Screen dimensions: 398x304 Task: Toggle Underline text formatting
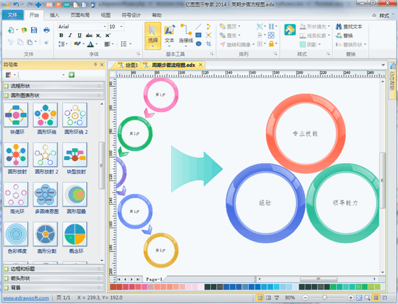80,36
